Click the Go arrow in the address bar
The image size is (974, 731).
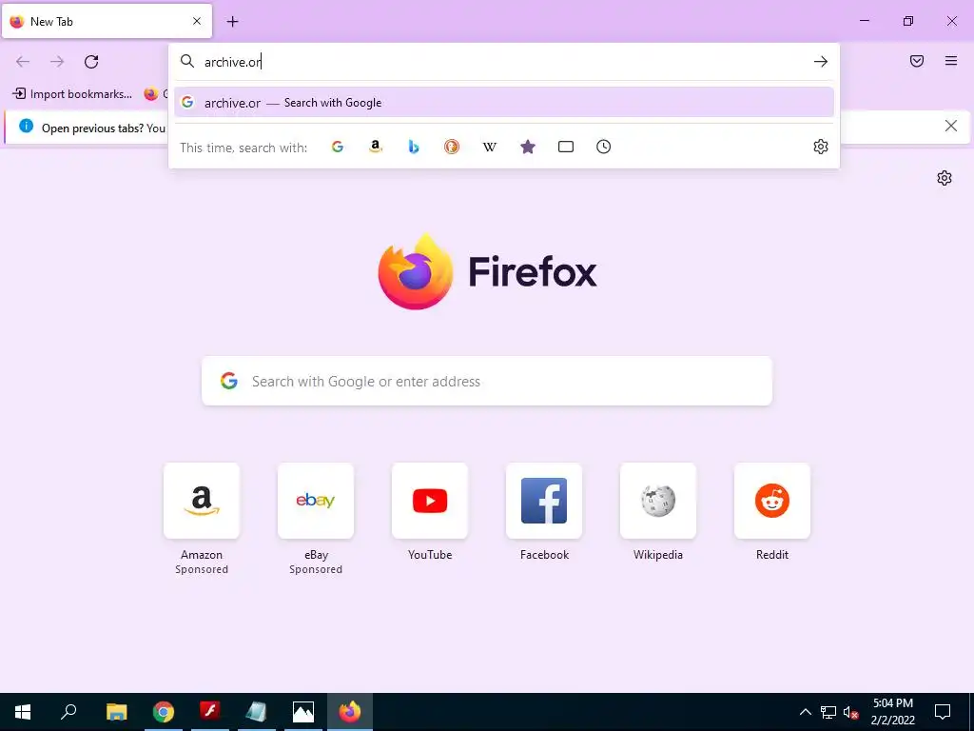tap(821, 62)
